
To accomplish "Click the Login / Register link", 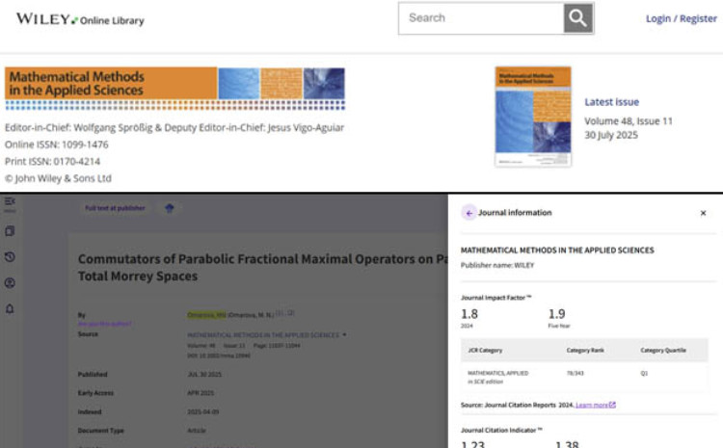I will pos(681,19).
